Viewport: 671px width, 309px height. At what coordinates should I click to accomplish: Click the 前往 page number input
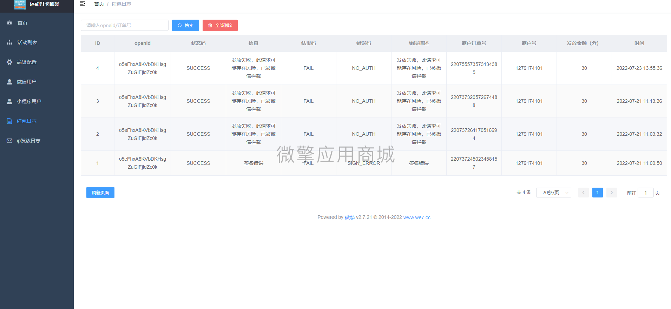[646, 193]
